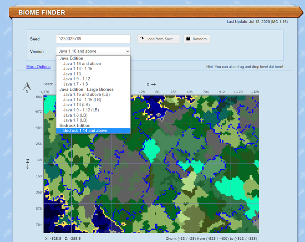Select Bedrock 1.14 and above
The height and width of the screenshot is (242, 305).
[x=93, y=131]
